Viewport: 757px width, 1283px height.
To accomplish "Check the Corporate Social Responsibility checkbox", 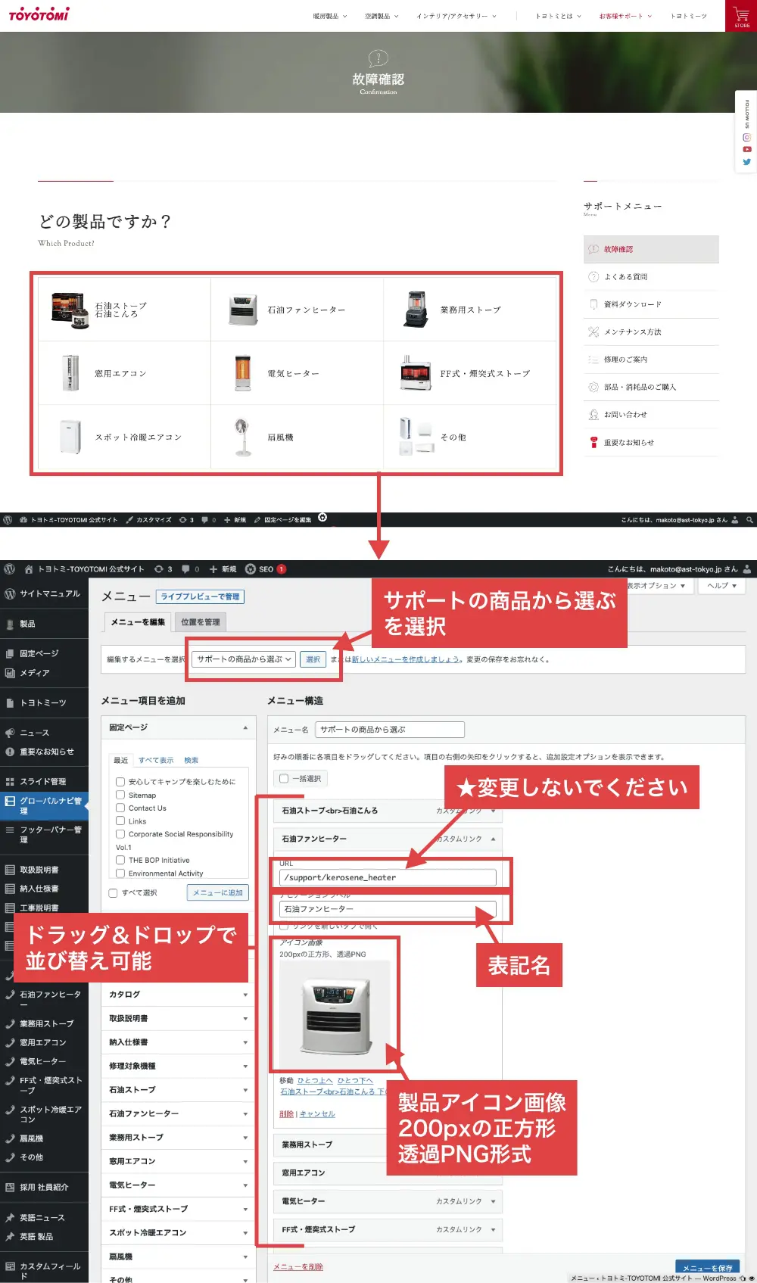I will click(120, 833).
